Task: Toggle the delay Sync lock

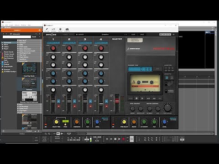Action: coord(65,124)
